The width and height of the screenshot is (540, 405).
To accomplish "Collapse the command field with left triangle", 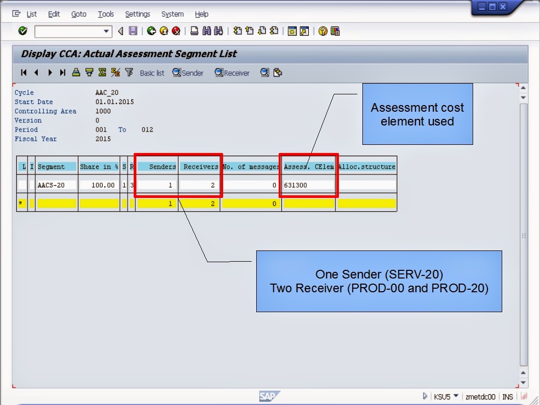I will click(x=120, y=31).
